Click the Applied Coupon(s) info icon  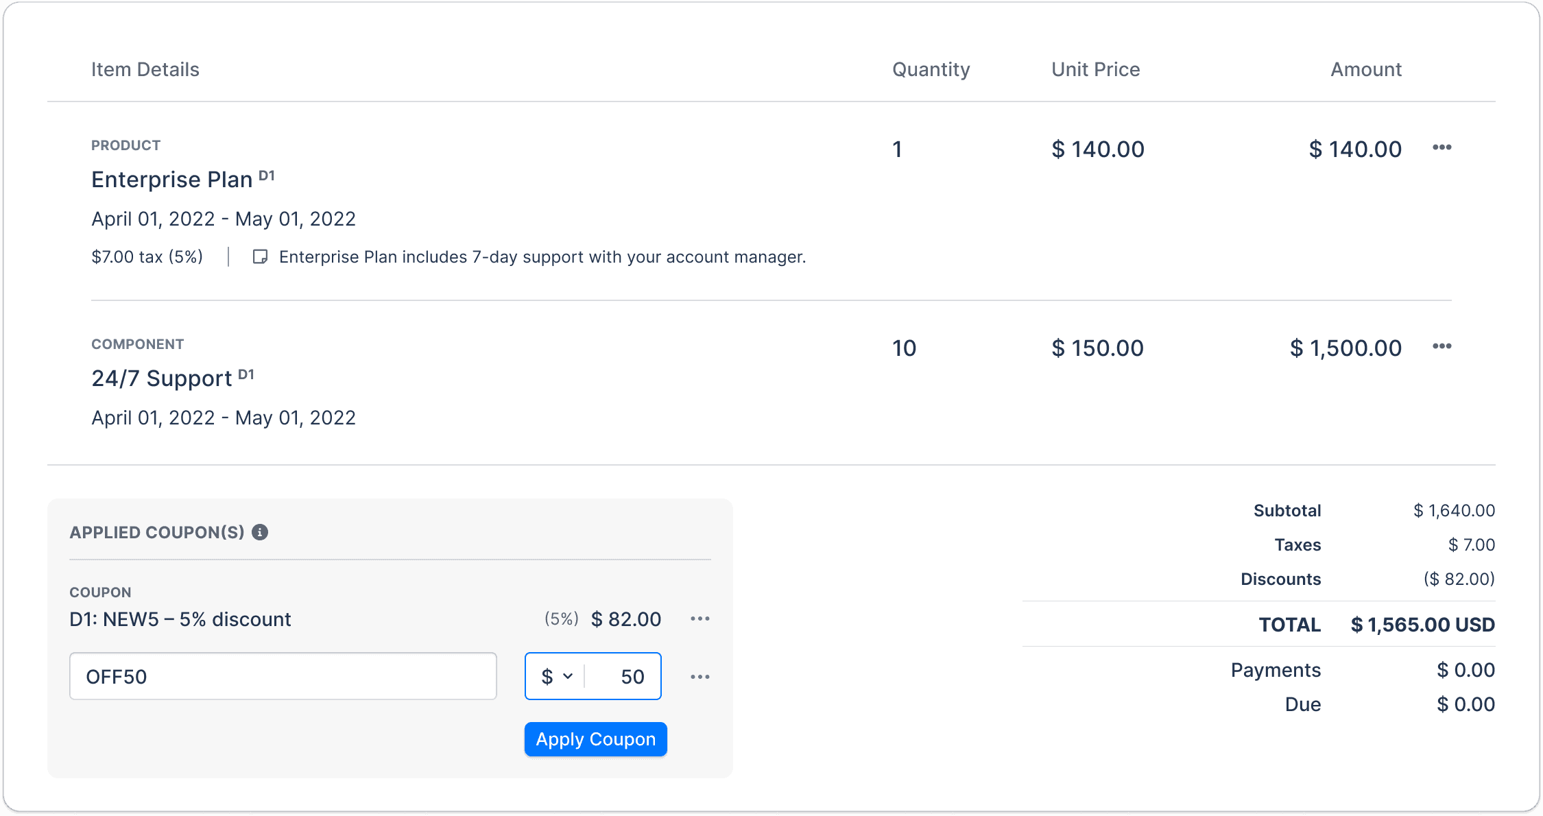click(x=260, y=532)
